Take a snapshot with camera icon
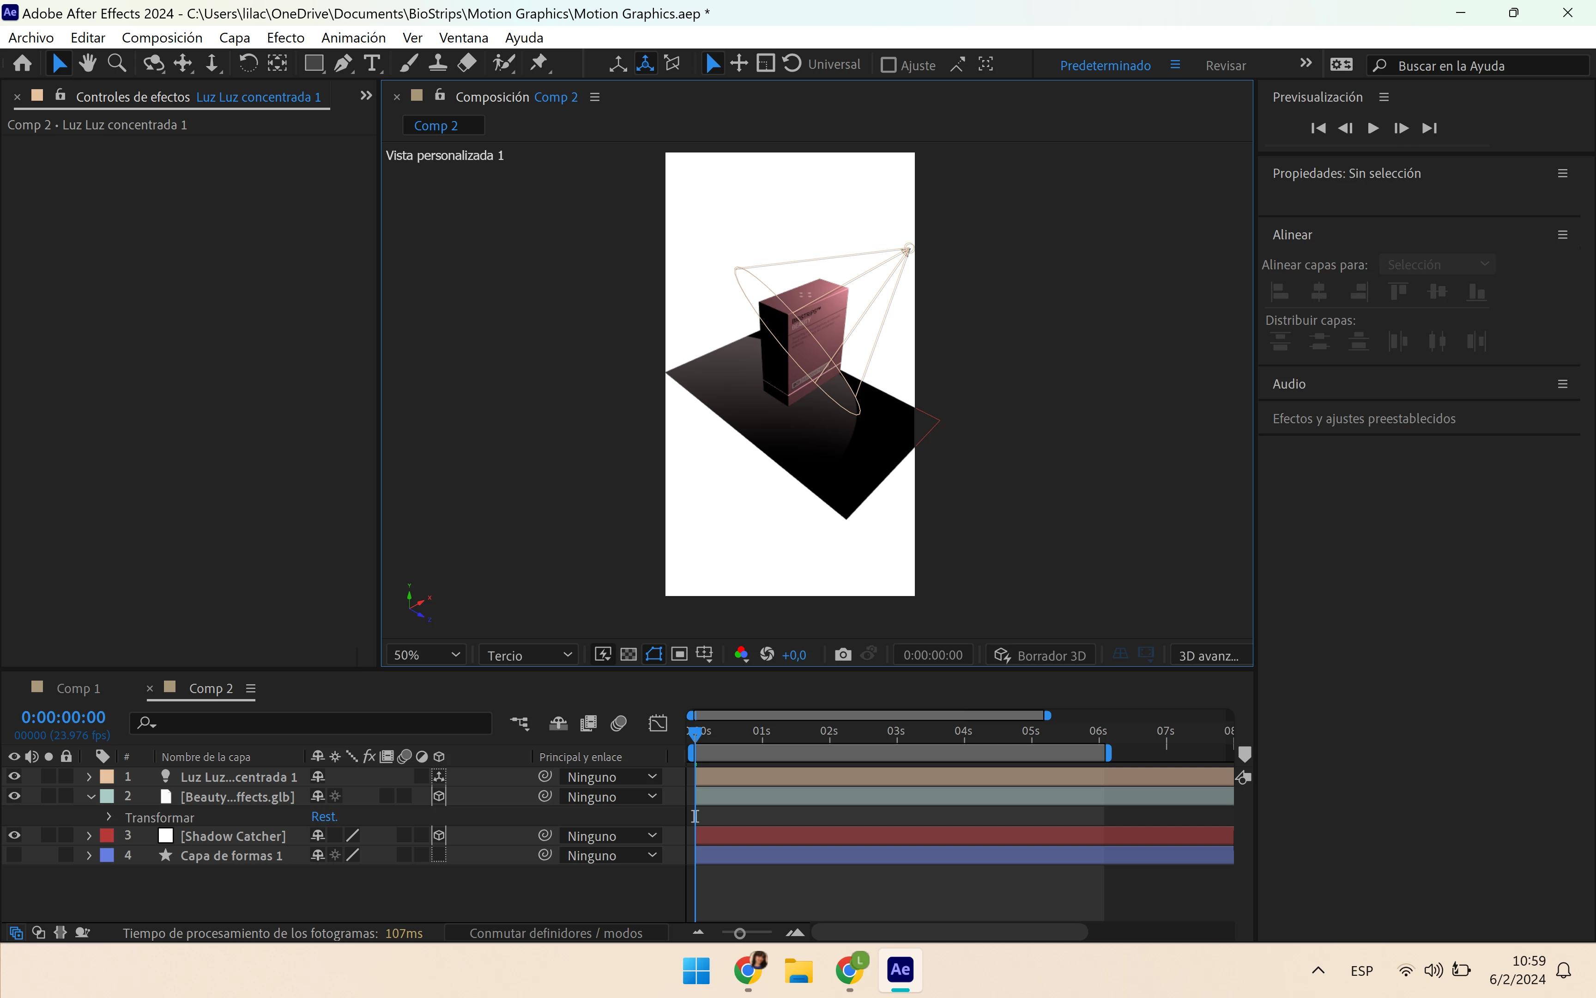The width and height of the screenshot is (1596, 998). [x=842, y=655]
